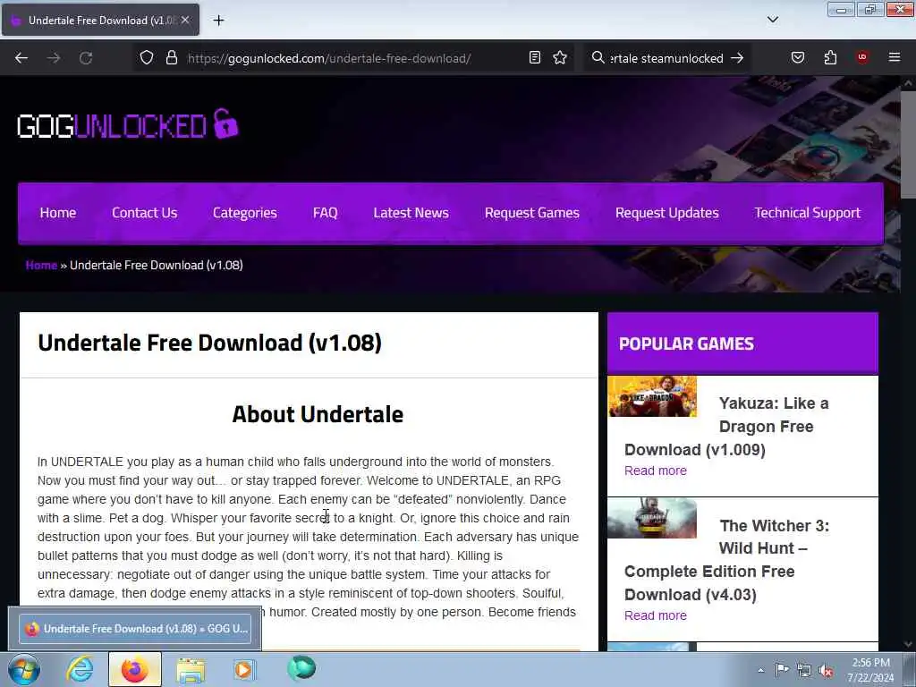Image resolution: width=916 pixels, height=687 pixels.
Task: Click the Home breadcrumb link
Action: [41, 265]
